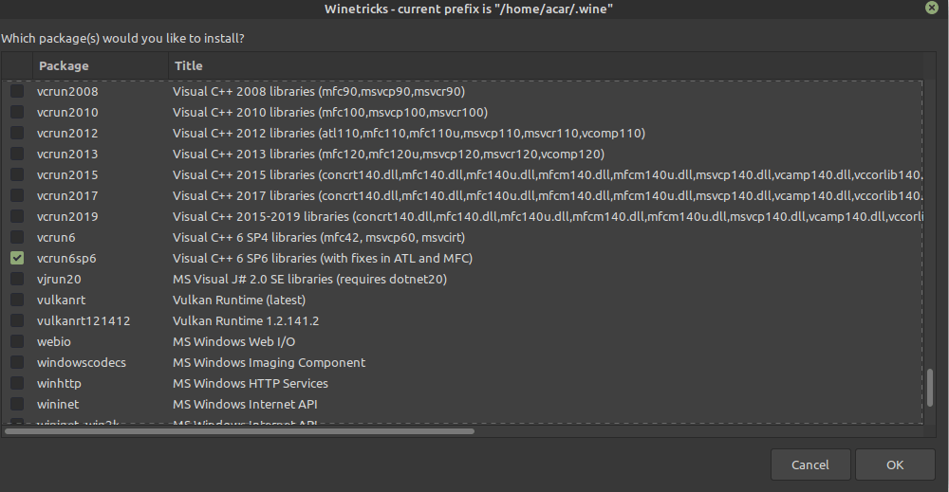Confirm selection with the OK button

[895, 465]
